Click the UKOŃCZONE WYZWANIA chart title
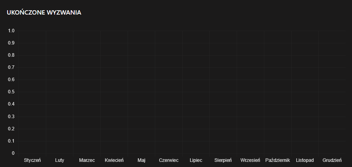Viewport: 352px width, 167px height. 44,13
